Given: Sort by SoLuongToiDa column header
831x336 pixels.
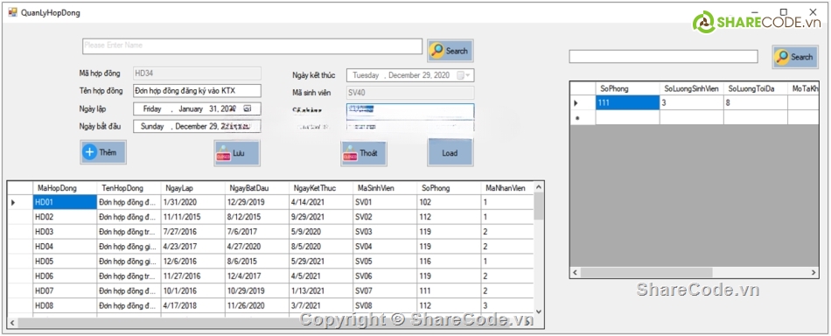Looking at the screenshot, I should (x=756, y=88).
